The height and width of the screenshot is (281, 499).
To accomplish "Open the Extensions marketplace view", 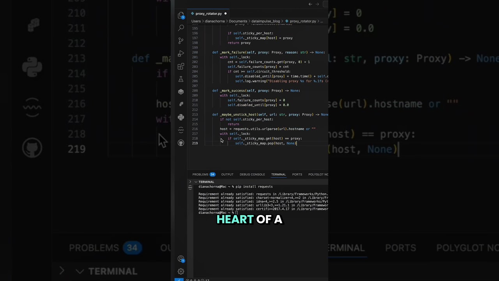I will 181,66.
